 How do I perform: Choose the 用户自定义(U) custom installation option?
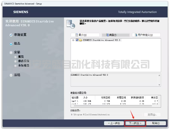(x=146, y=35)
